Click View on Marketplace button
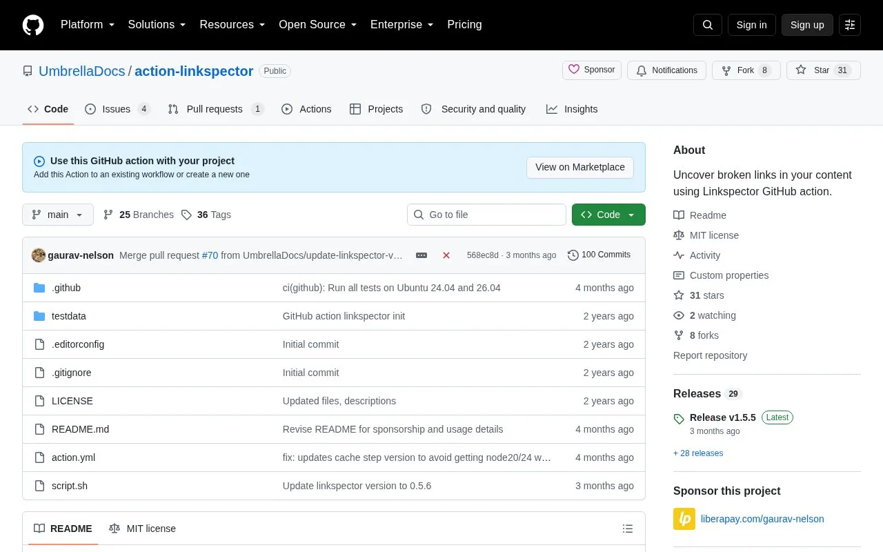The width and height of the screenshot is (883, 552). coord(580,167)
